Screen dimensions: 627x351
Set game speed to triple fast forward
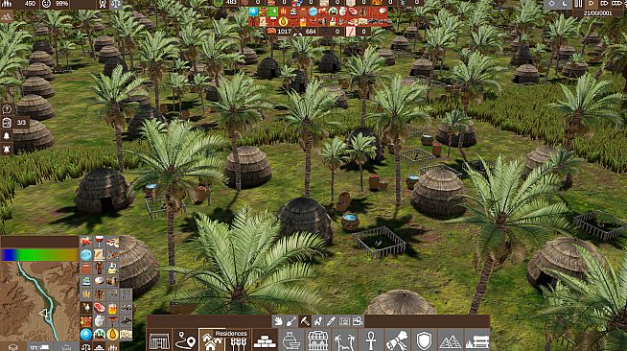click(x=617, y=4)
